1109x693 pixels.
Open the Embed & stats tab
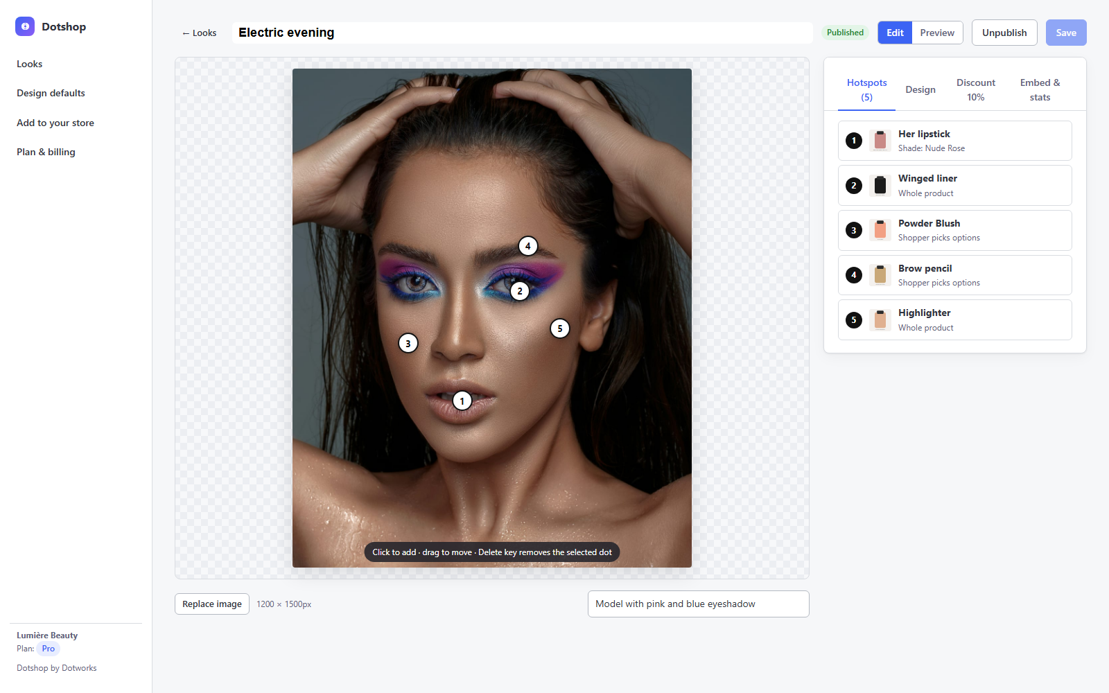click(1040, 89)
